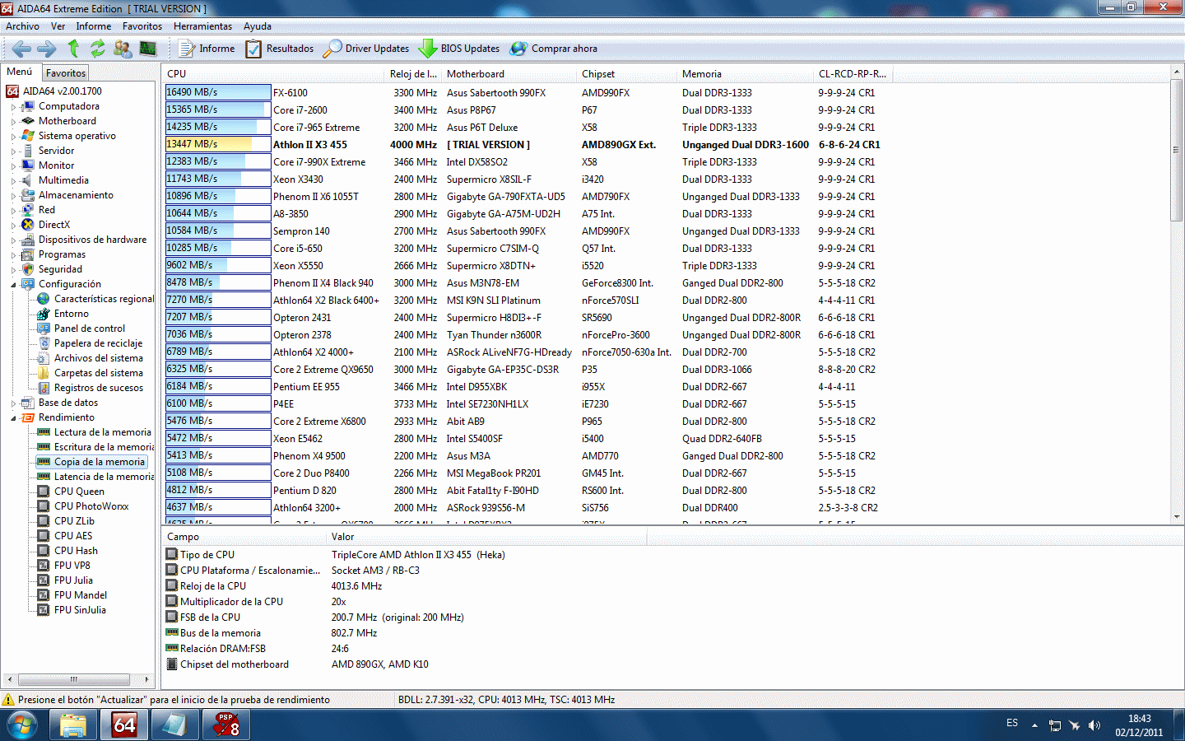Open Windows Start button
This screenshot has width=1185, height=741.
point(22,725)
